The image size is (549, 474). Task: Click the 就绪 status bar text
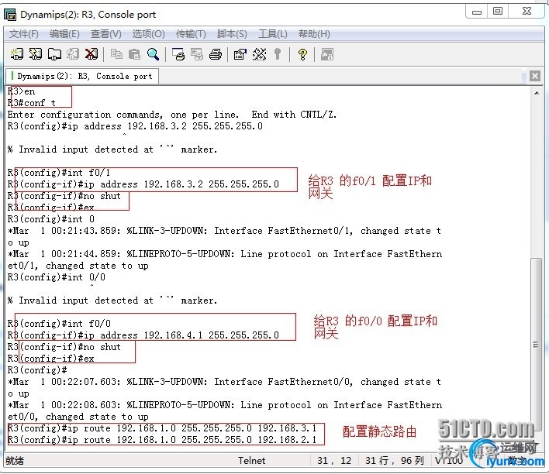15,460
